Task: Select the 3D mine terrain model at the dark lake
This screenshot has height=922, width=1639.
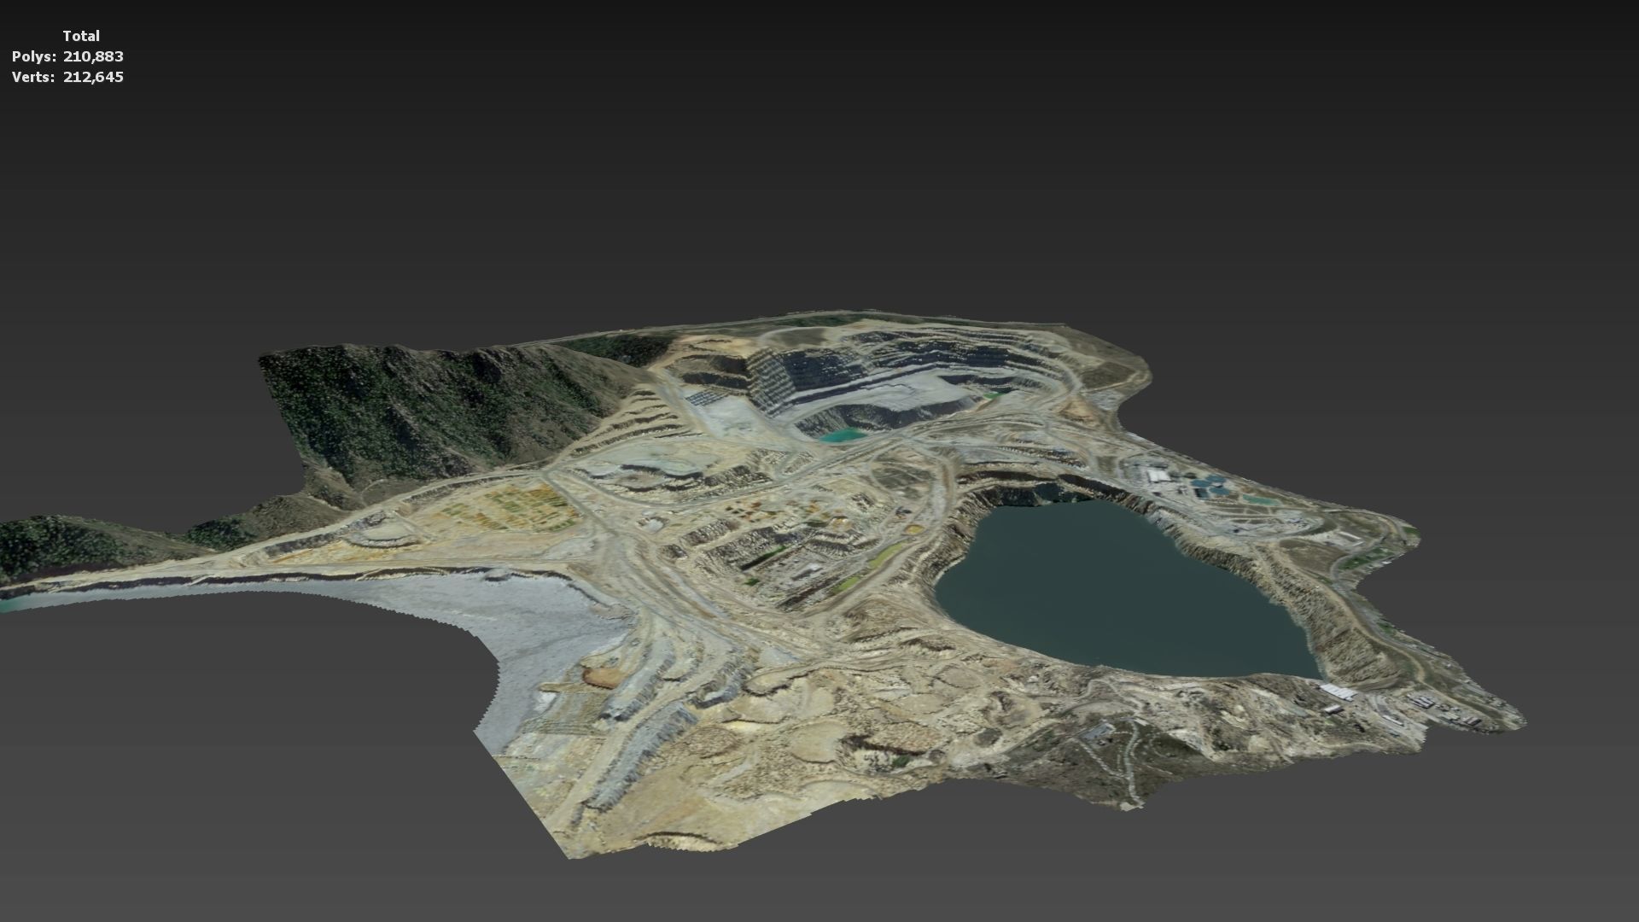Action: tap(1127, 589)
